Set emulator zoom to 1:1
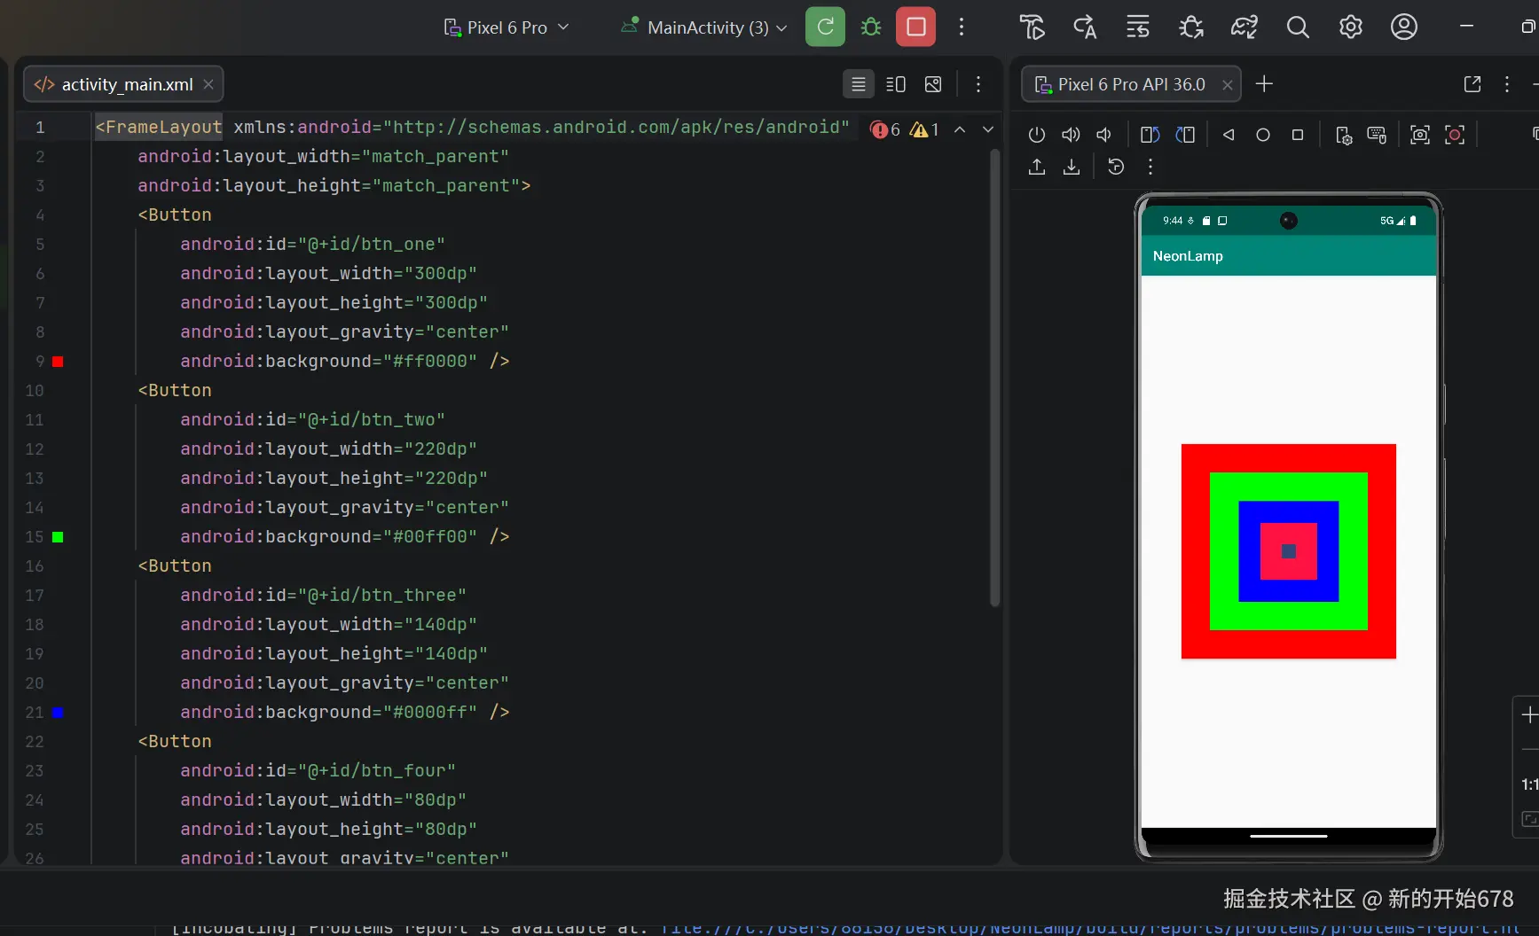This screenshot has height=936, width=1539. tap(1529, 784)
